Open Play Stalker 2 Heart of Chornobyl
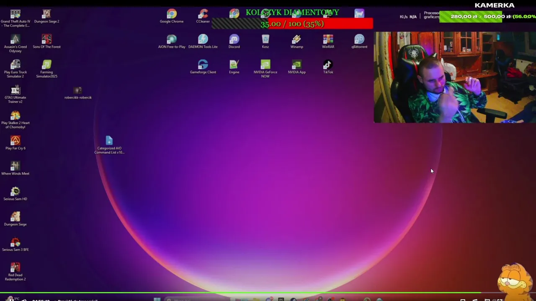The width and height of the screenshot is (536, 301). coord(15,120)
